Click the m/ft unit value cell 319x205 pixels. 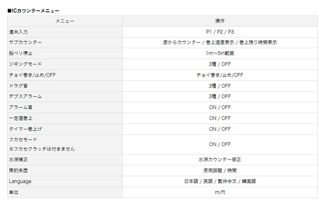220,192
